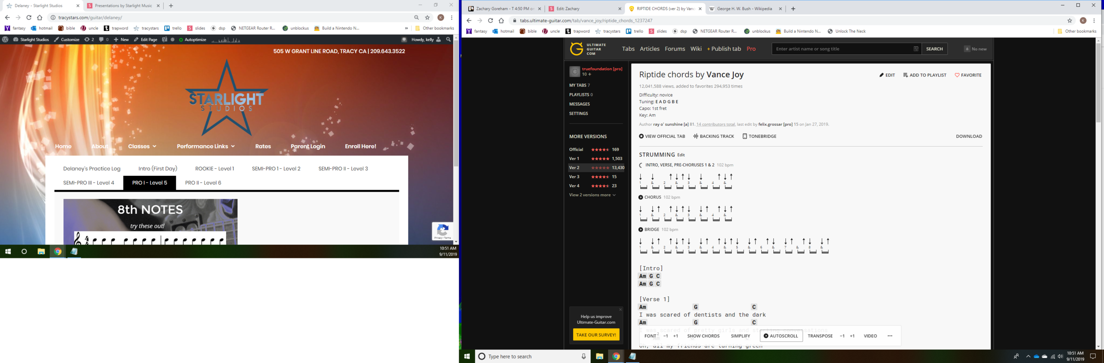Open Chrome menu dots in the right browser

click(1094, 21)
